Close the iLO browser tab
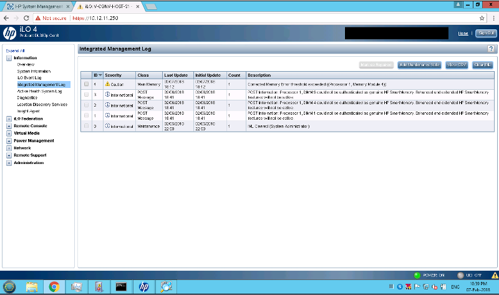 point(137,6)
